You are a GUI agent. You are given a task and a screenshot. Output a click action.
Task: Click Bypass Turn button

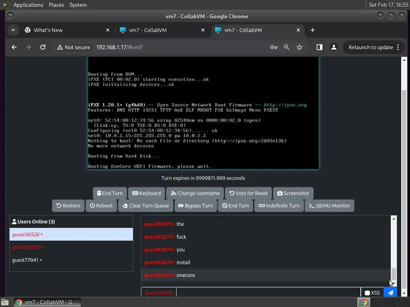tap(195, 206)
